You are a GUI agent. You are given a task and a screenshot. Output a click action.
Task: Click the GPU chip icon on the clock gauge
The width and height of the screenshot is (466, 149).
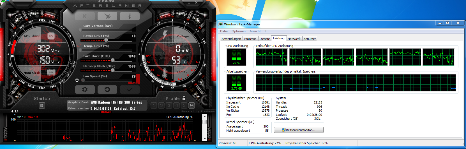pyautogui.click(x=51, y=36)
